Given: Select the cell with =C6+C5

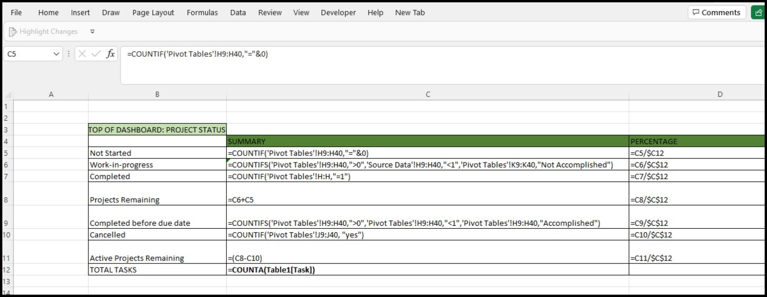Looking at the screenshot, I should 427,194.
